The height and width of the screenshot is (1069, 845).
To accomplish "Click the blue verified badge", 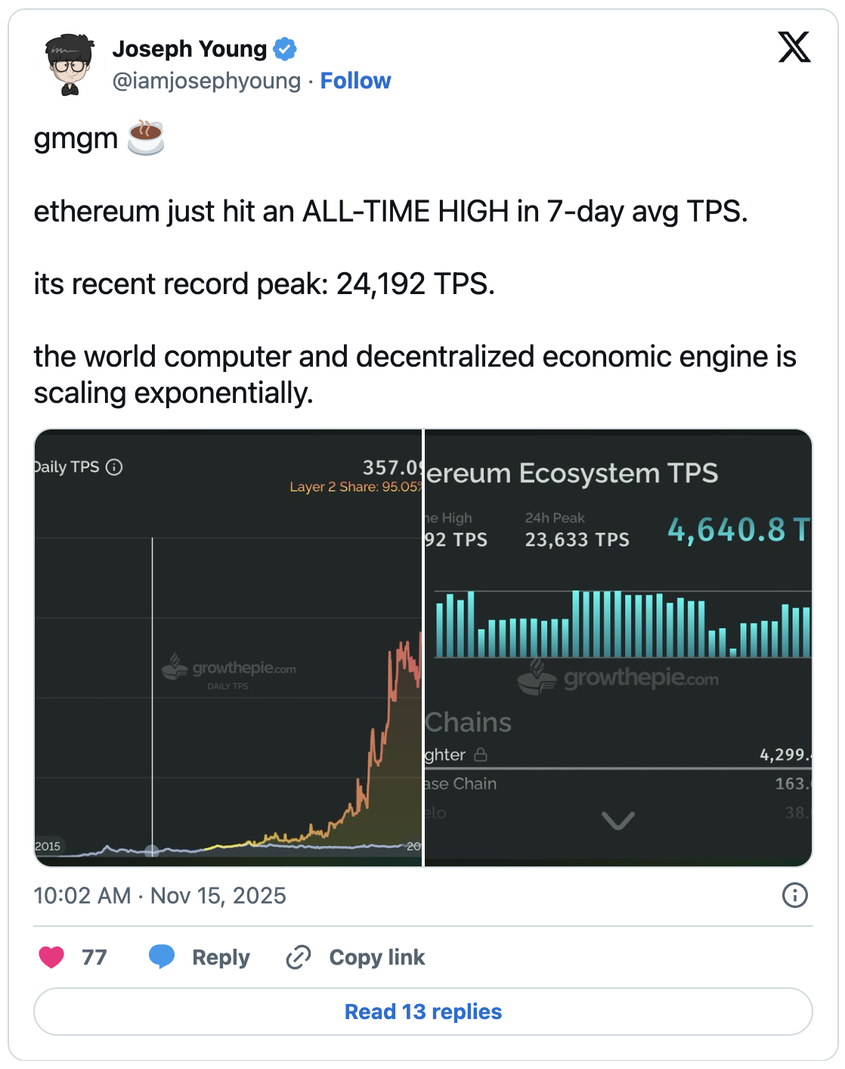I will (285, 49).
